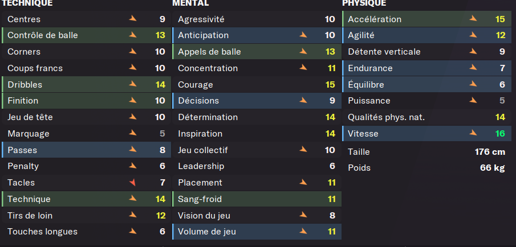This screenshot has width=516, height=247.
Task: Click the arrow icon on the Centres row
Action: pyautogui.click(x=133, y=18)
